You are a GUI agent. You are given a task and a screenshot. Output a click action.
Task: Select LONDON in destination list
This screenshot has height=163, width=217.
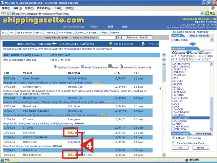pyautogui.click(x=178, y=109)
